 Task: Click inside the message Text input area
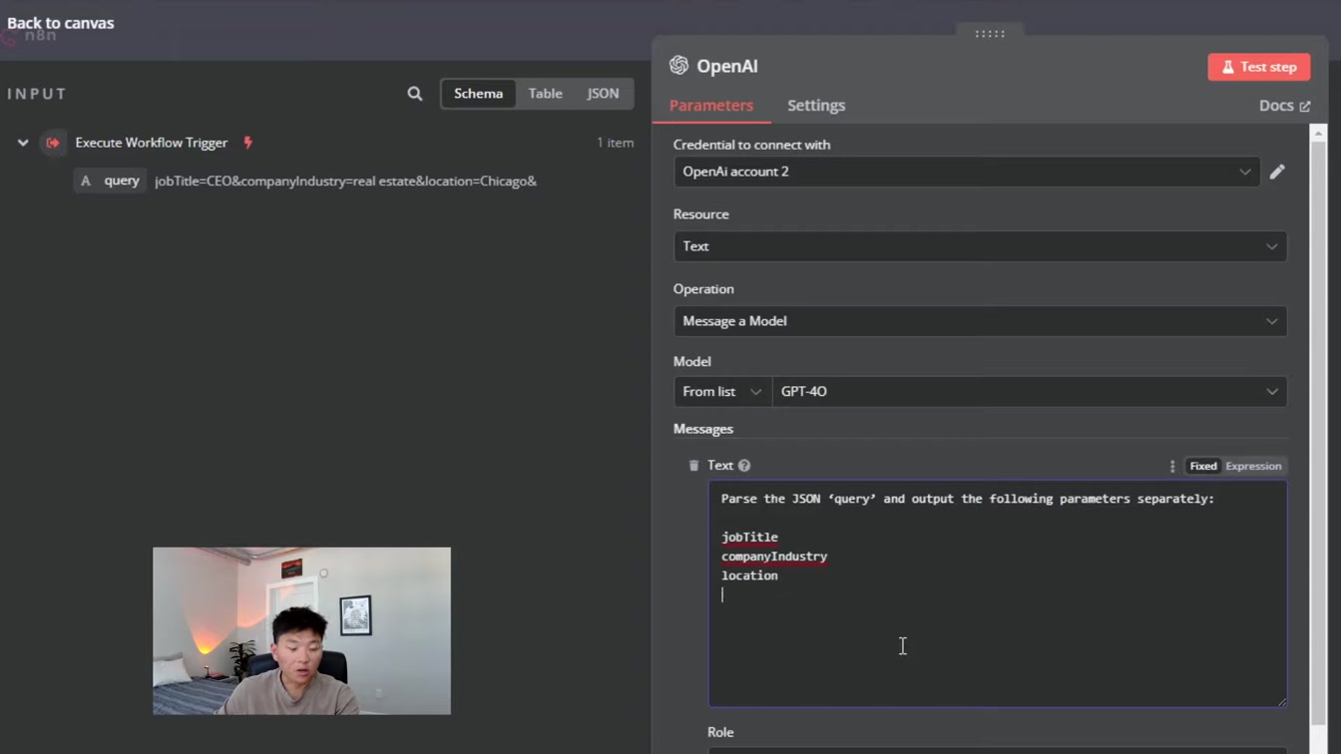pos(998,594)
